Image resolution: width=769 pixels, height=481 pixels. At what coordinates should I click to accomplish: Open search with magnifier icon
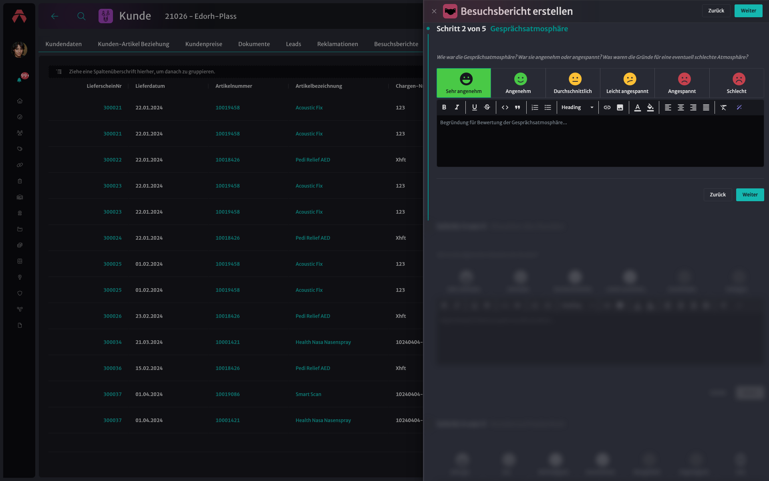click(81, 16)
